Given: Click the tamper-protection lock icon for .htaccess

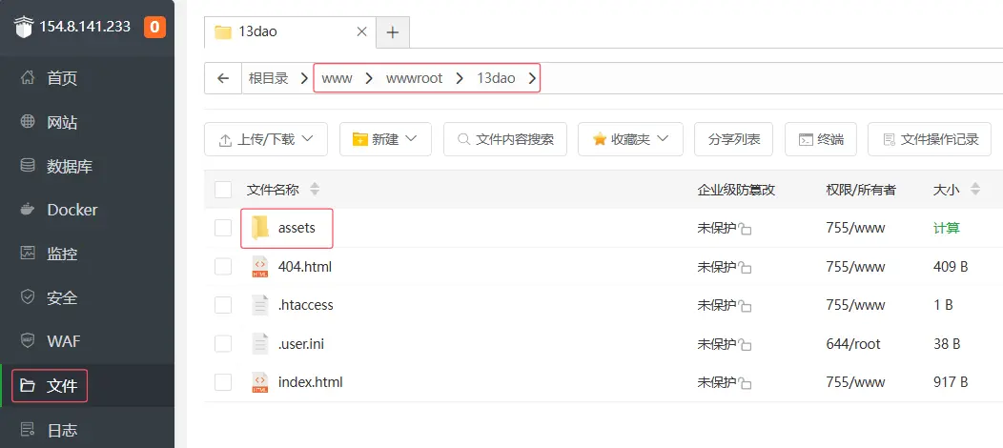Looking at the screenshot, I should point(746,306).
